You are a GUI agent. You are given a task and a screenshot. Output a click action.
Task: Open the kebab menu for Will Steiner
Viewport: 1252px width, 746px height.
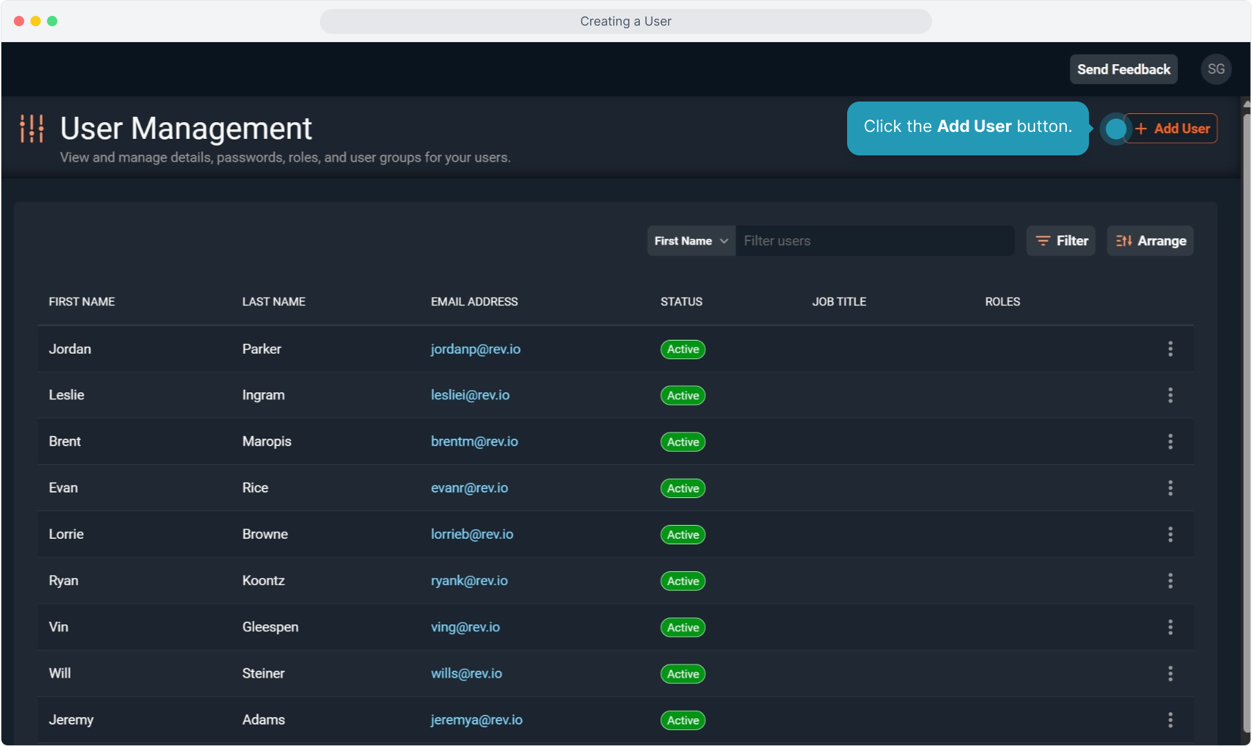click(x=1170, y=673)
